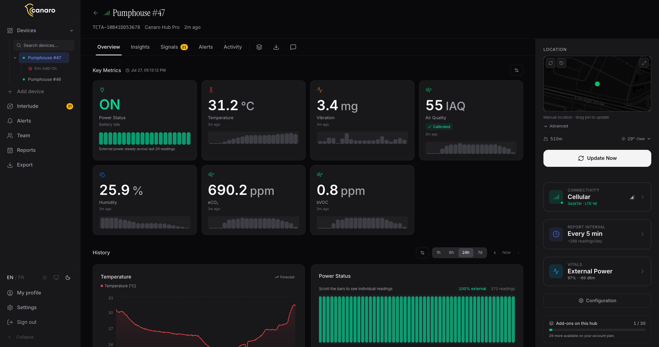Go back using the left arrow icon
Viewport: 659px width, 347px height.
pyautogui.click(x=96, y=13)
